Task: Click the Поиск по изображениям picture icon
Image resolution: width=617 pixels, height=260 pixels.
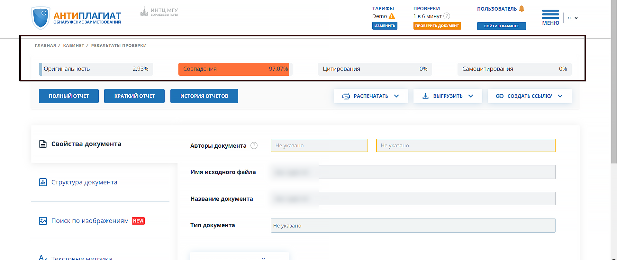Action: pos(43,221)
